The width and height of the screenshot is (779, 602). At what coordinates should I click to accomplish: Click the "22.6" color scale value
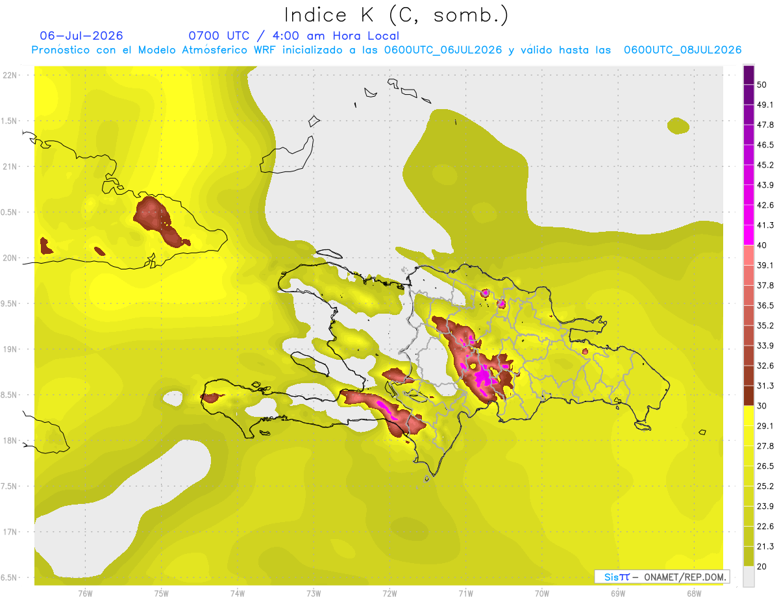point(765,527)
